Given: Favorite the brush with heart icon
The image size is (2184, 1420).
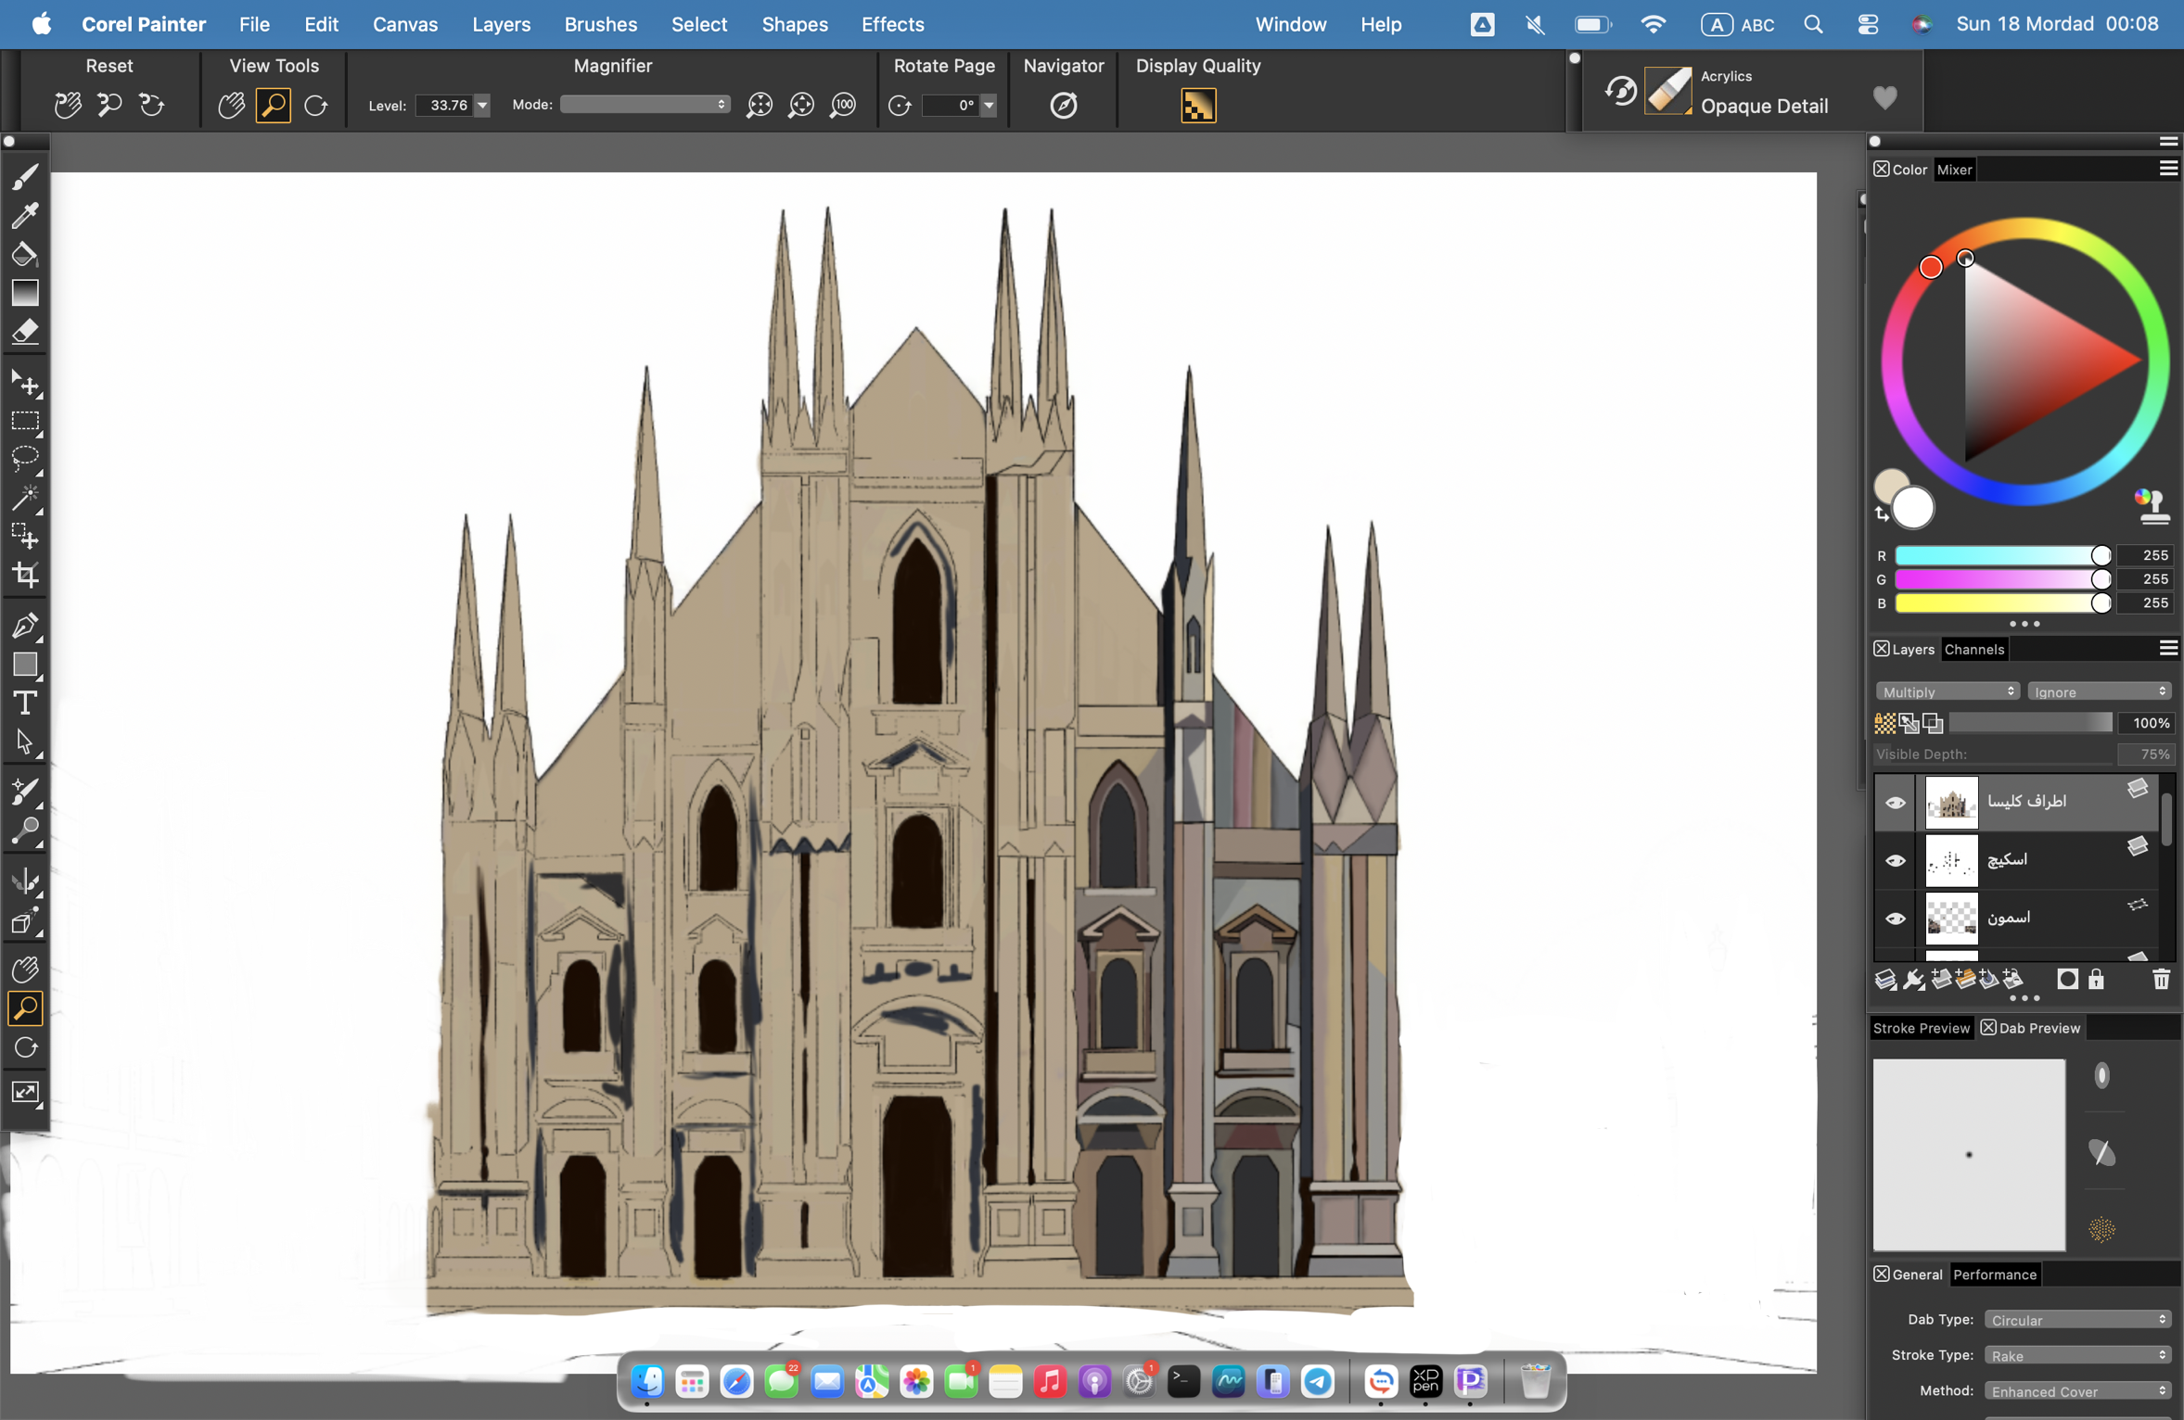Looking at the screenshot, I should [1884, 97].
